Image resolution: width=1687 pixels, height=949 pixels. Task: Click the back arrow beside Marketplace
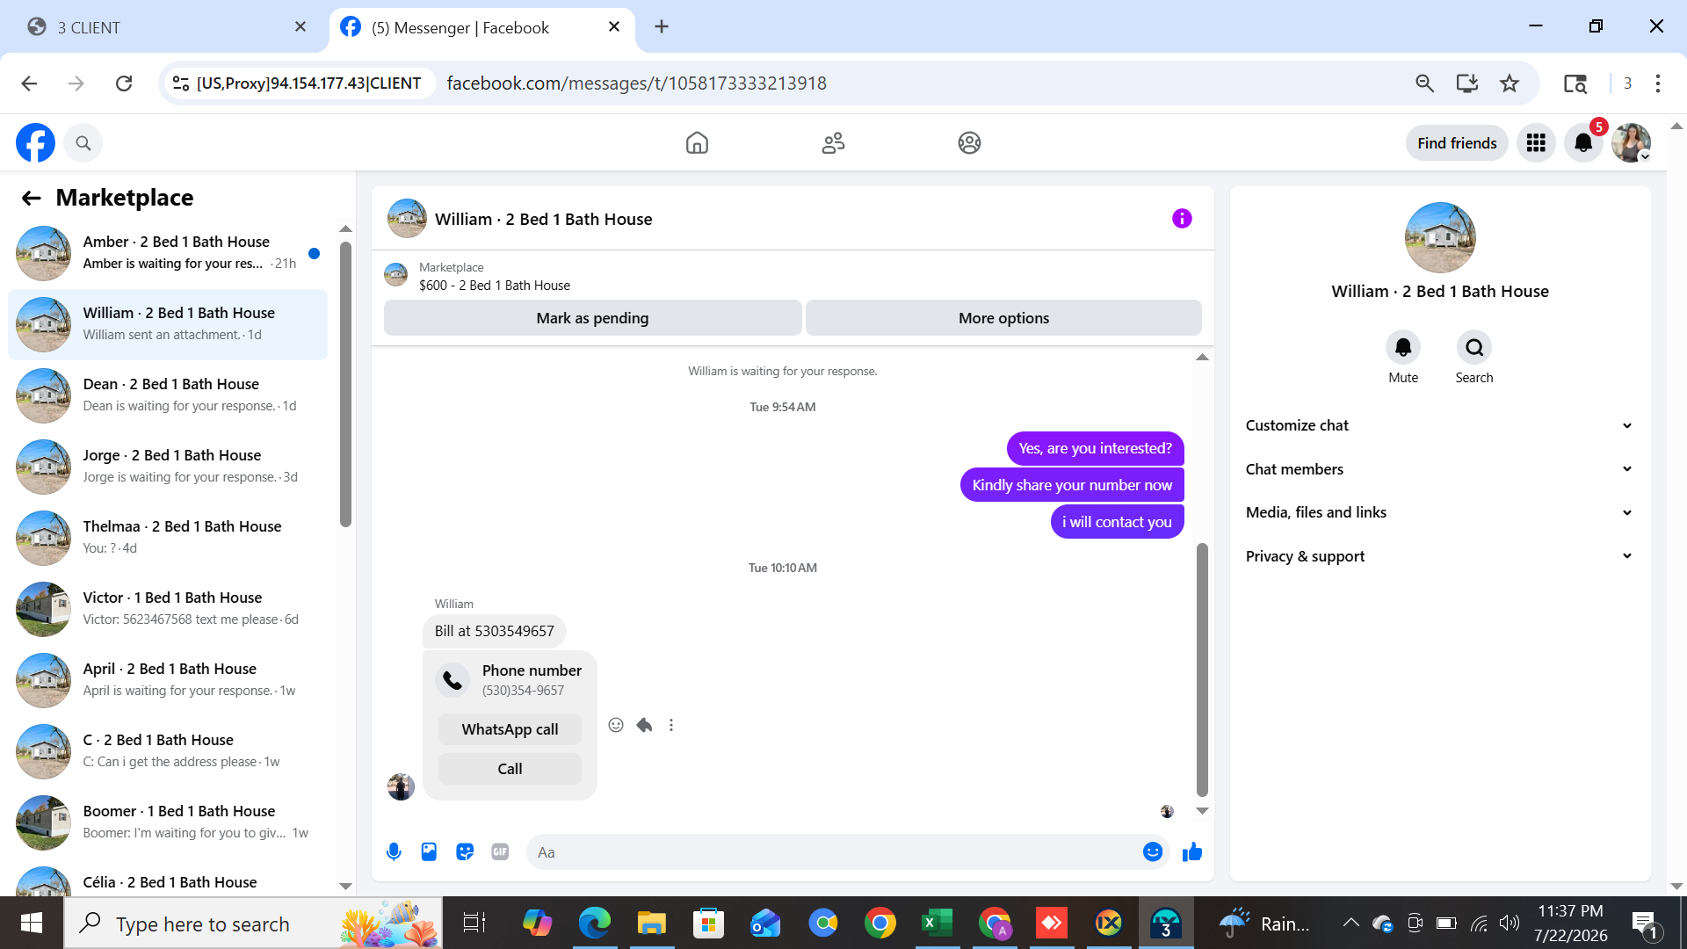point(32,199)
